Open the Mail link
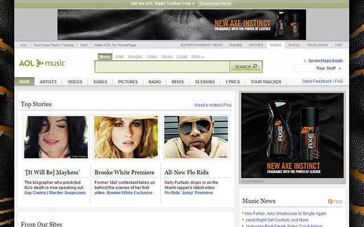 [x=84, y=45]
